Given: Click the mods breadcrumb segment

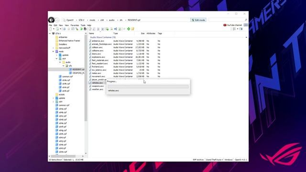Looking at the screenshot, I should (92, 20).
